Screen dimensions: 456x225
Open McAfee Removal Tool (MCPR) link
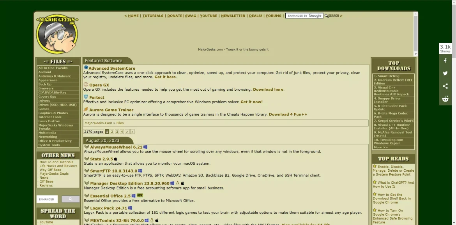[x=393, y=134]
